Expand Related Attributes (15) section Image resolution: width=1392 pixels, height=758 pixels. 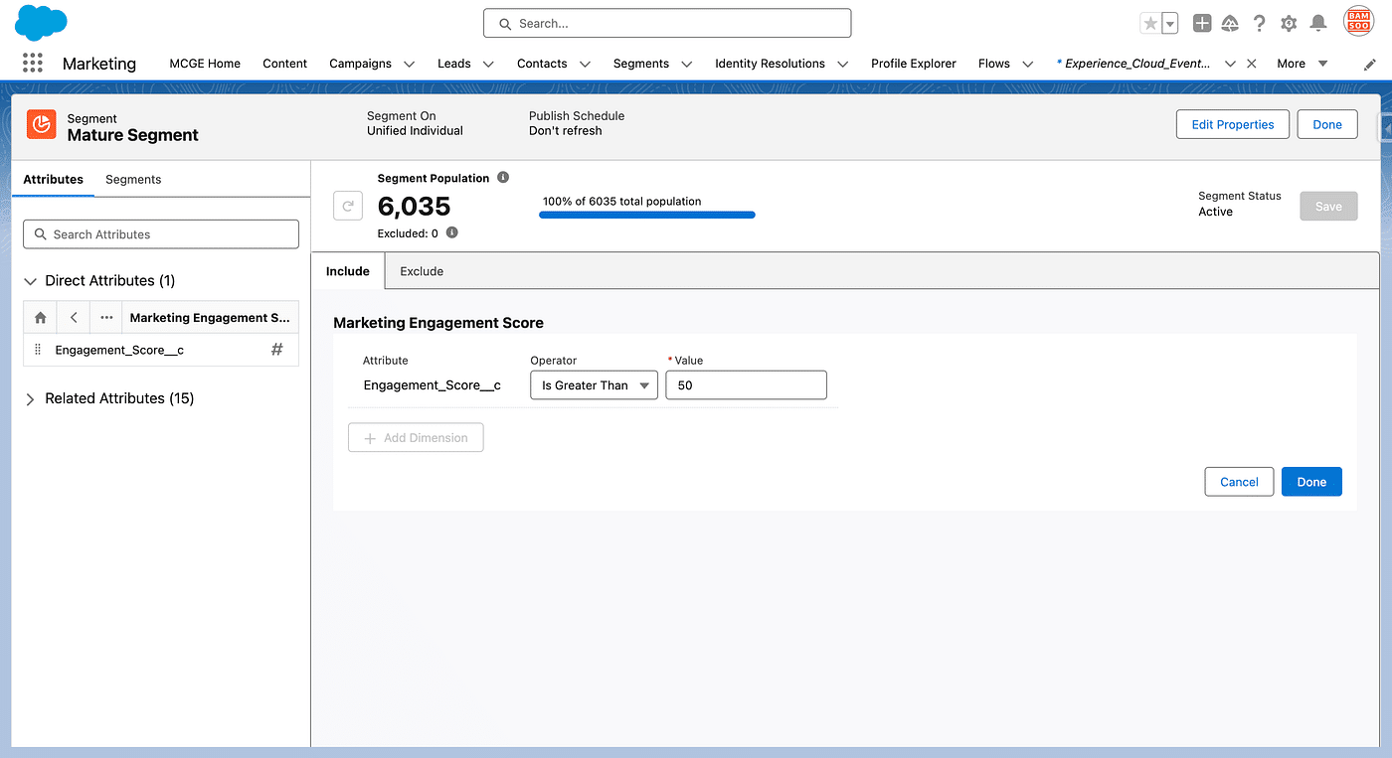tap(31, 398)
